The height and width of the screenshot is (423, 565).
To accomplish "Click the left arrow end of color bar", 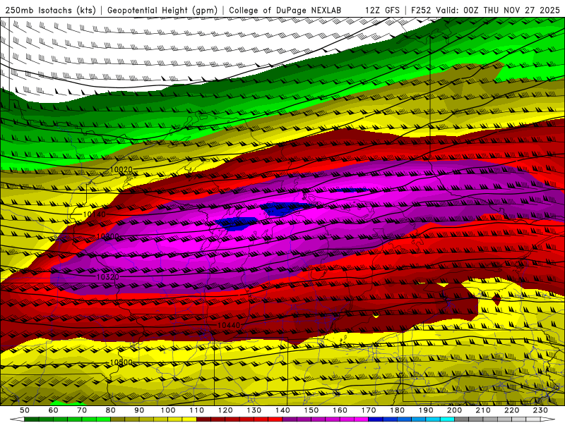I will tap(17, 419).
